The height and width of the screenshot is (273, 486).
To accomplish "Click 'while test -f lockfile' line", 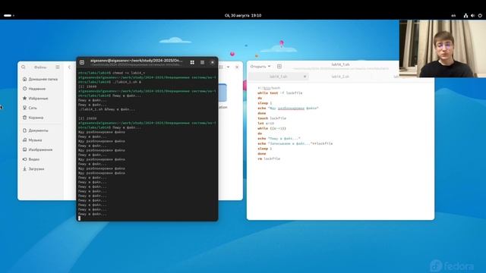I will point(280,93).
